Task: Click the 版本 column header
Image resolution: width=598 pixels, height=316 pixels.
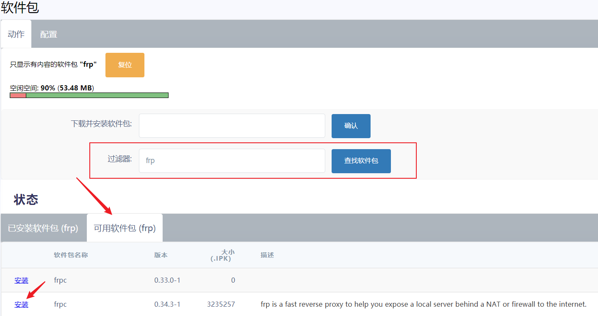Action: 161,255
